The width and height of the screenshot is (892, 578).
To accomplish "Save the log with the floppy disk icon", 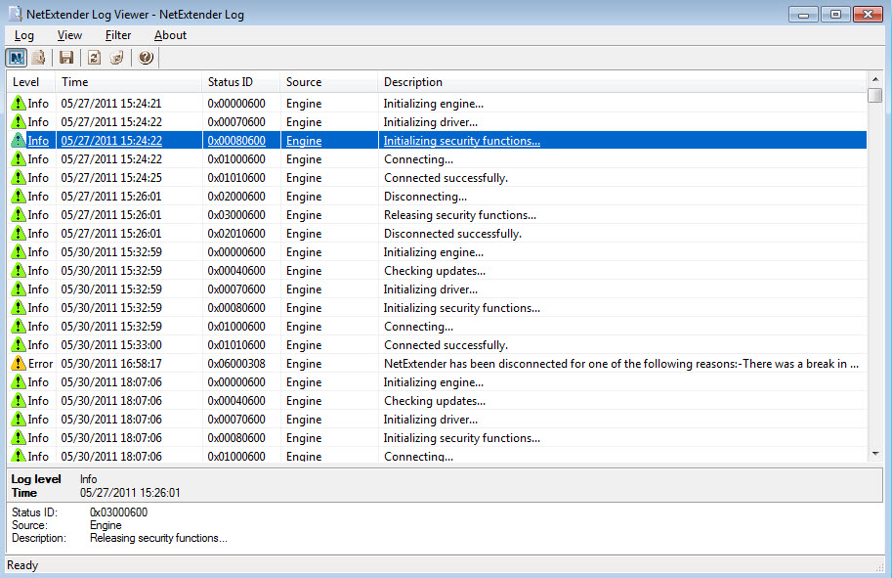I will click(x=66, y=58).
